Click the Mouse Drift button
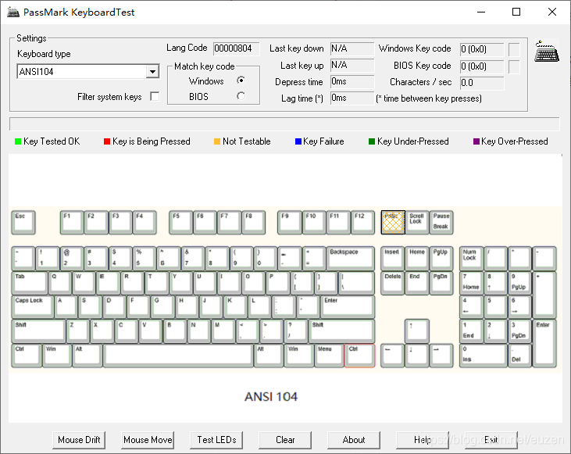The height and width of the screenshot is (454, 571). point(79,440)
